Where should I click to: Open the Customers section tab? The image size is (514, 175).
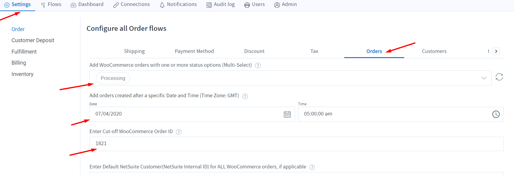(x=434, y=51)
